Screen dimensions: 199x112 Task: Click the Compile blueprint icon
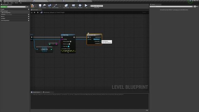coord(32,6)
